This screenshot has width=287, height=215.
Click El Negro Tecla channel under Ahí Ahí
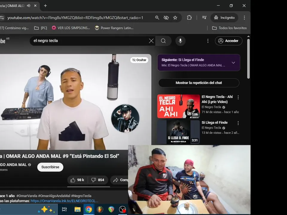(211, 107)
